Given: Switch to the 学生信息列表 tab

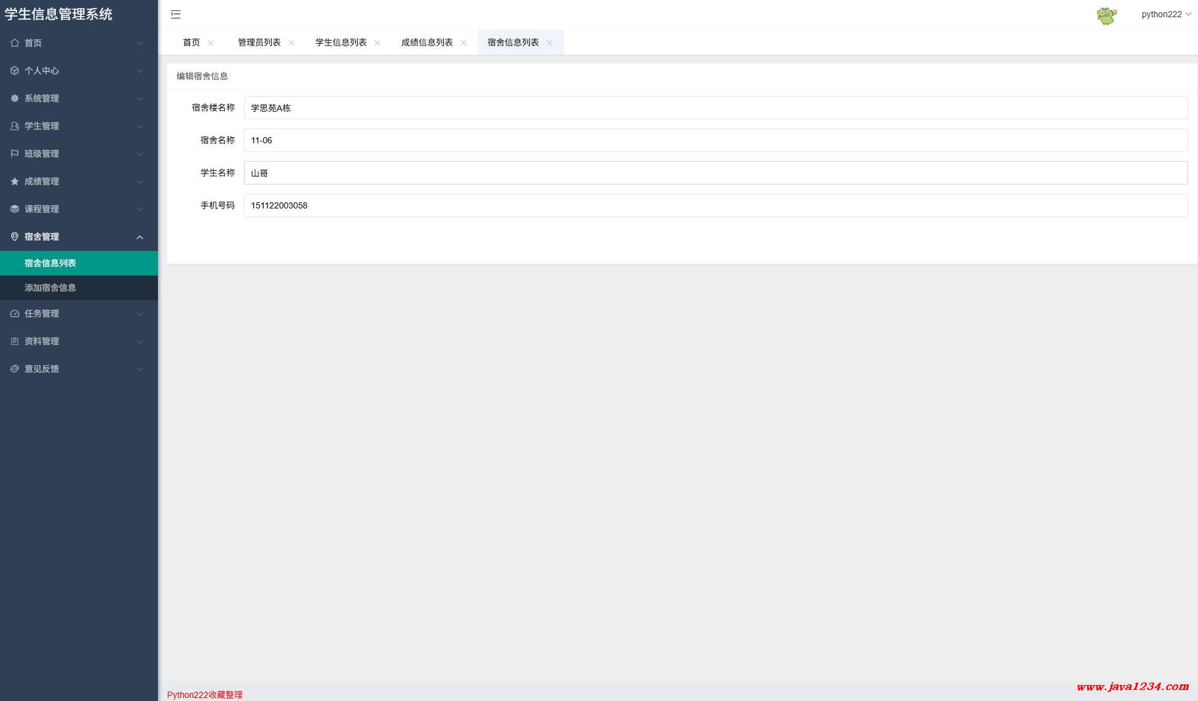Looking at the screenshot, I should click(341, 42).
